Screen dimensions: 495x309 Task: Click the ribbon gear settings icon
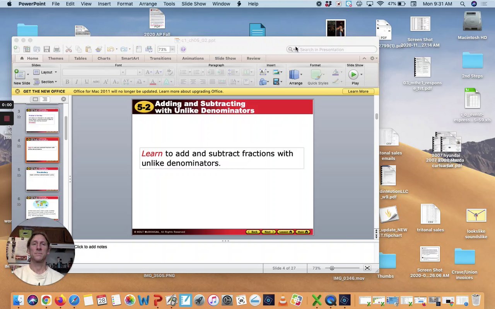tap(372, 58)
